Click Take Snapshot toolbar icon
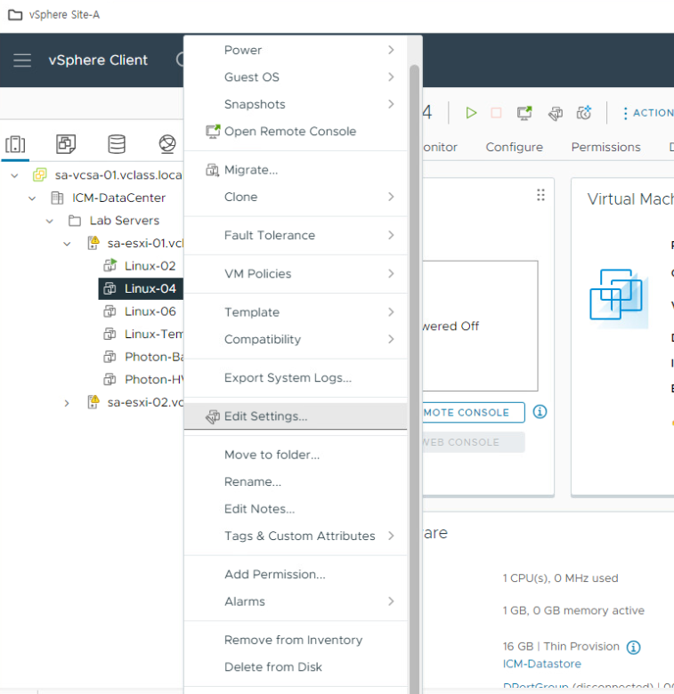Viewport: 674px width, 694px height. pyautogui.click(x=584, y=113)
